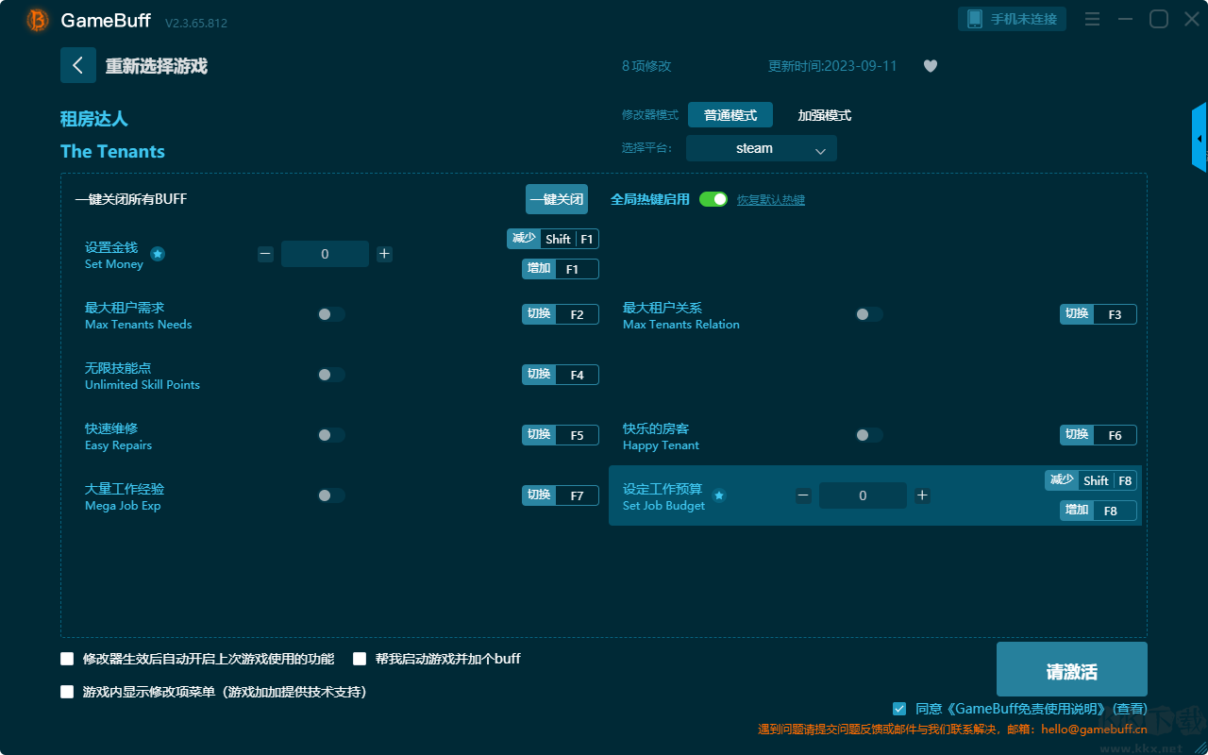Select 普通模式 mode tab
The width and height of the screenshot is (1208, 755).
click(730, 115)
